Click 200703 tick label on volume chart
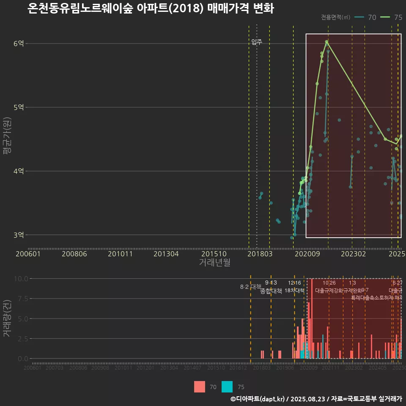 tap(55, 368)
